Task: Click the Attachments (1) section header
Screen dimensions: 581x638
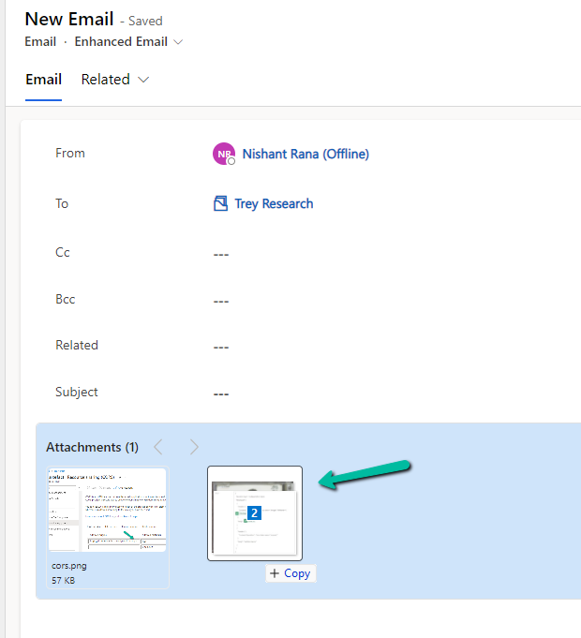Action: click(92, 447)
